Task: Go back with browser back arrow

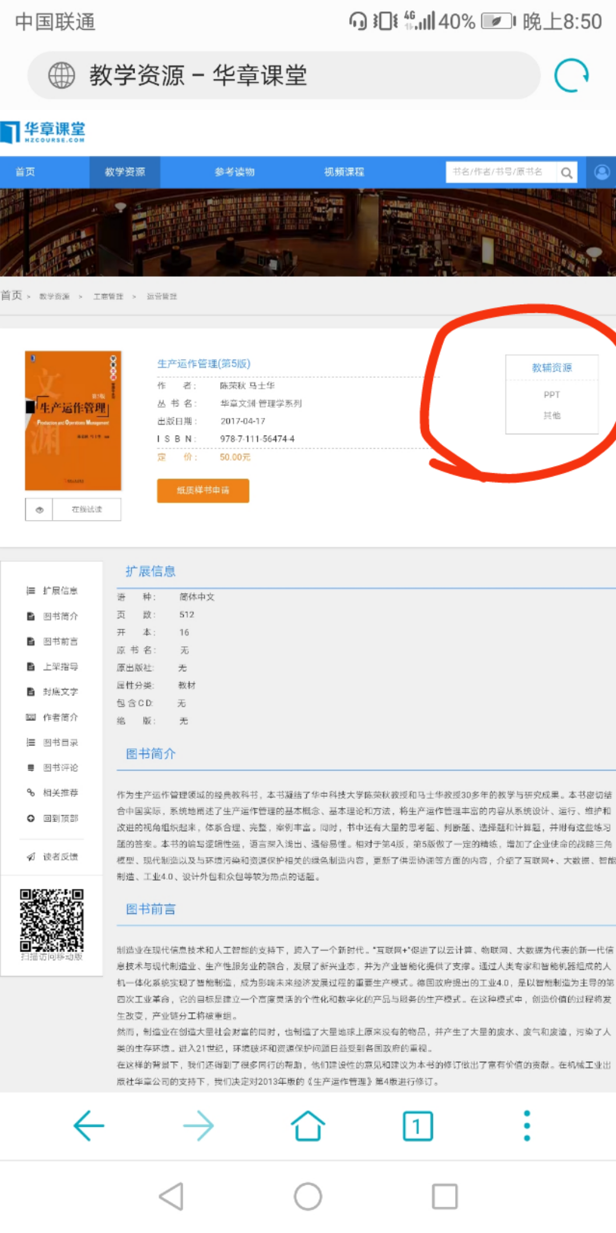Action: 89,1126
